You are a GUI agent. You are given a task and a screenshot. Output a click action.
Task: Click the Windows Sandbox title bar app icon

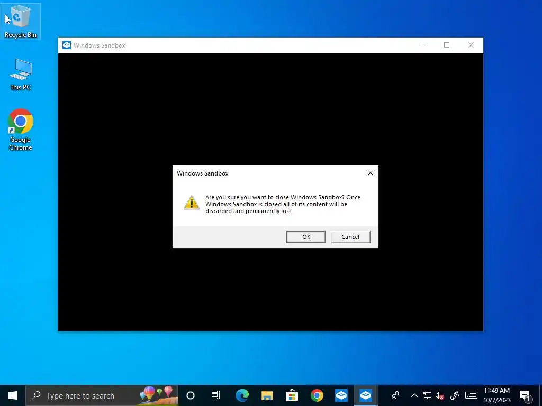67,45
